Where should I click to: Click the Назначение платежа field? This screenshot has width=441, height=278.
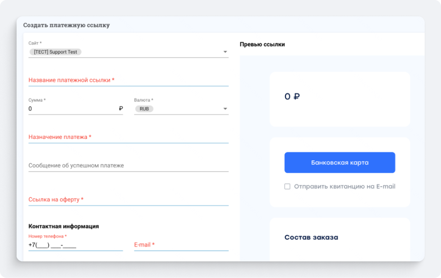coord(128,137)
